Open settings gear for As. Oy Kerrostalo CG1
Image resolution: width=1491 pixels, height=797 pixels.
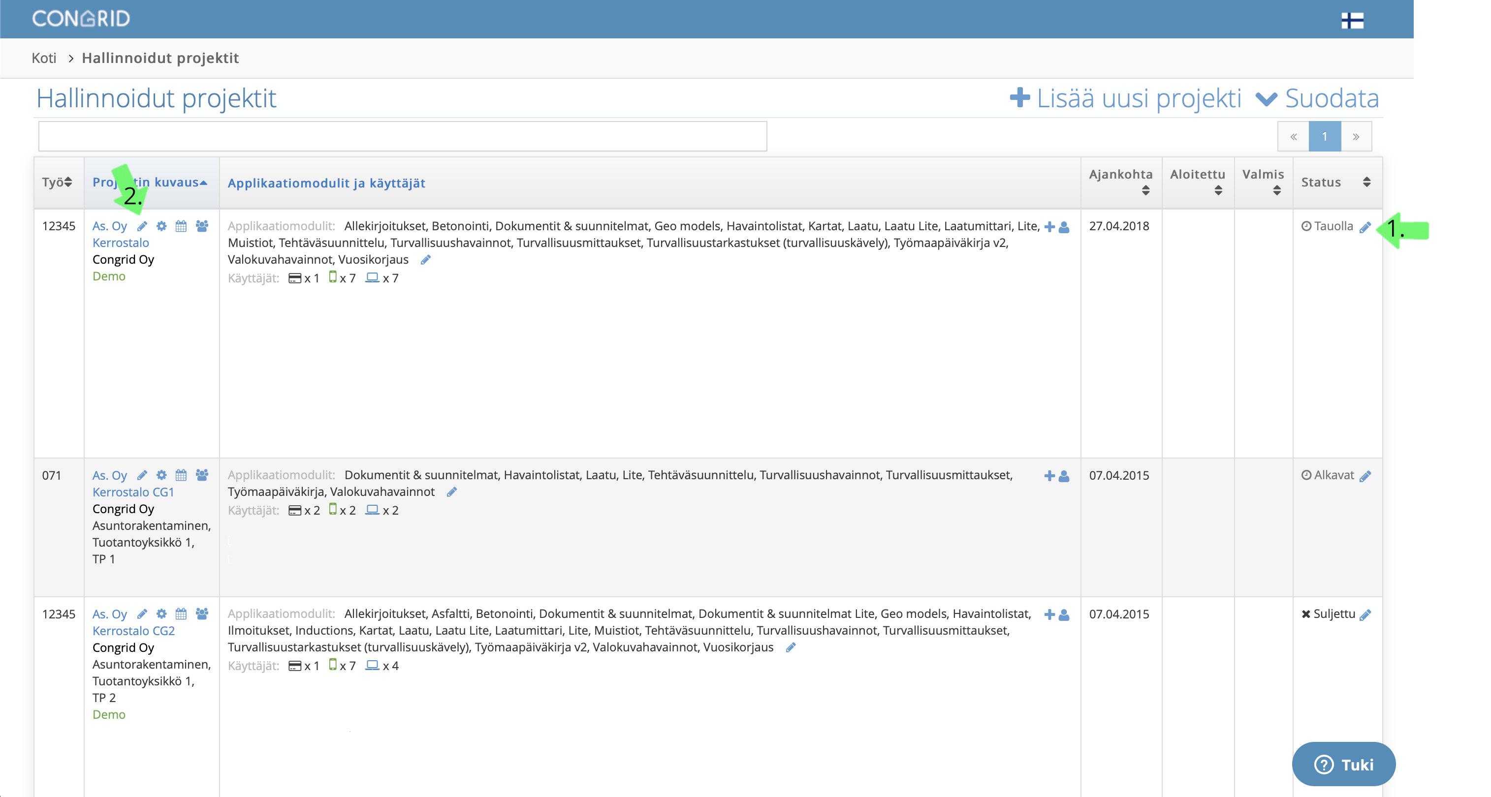tap(161, 475)
